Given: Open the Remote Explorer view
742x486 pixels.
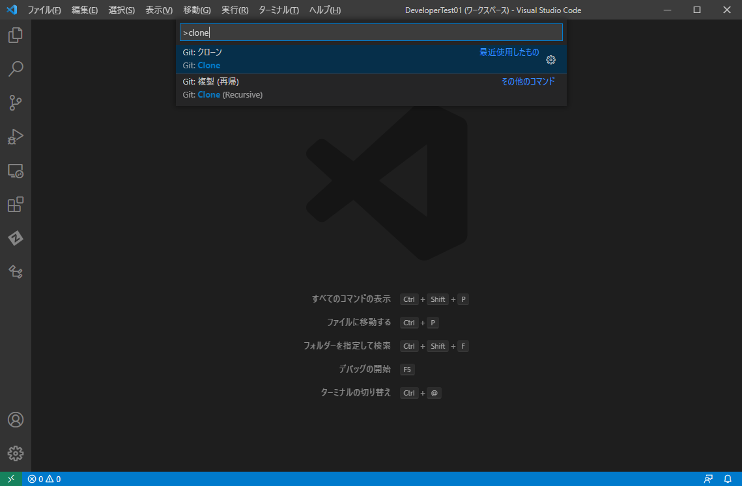Looking at the screenshot, I should point(16,170).
